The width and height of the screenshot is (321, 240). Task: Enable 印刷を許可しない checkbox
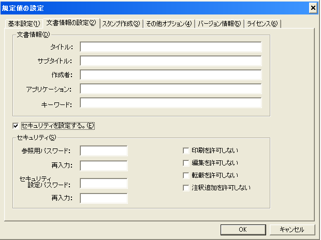click(x=186, y=151)
